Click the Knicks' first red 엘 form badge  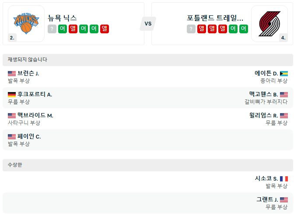tap(73, 29)
